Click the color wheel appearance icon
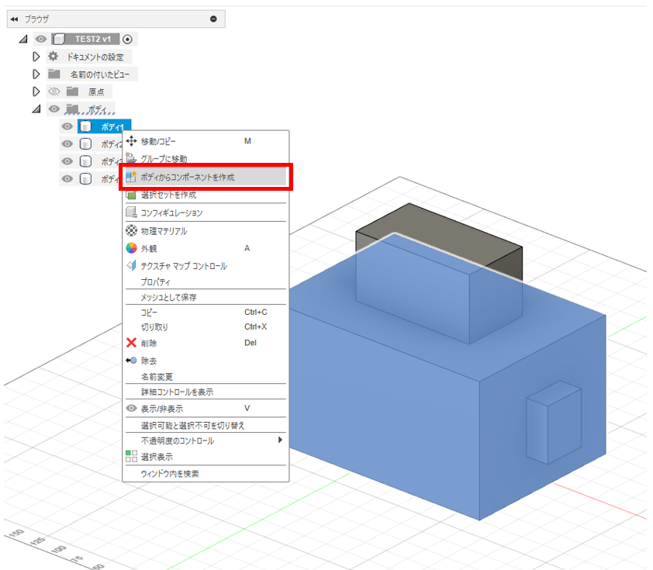 point(131,248)
